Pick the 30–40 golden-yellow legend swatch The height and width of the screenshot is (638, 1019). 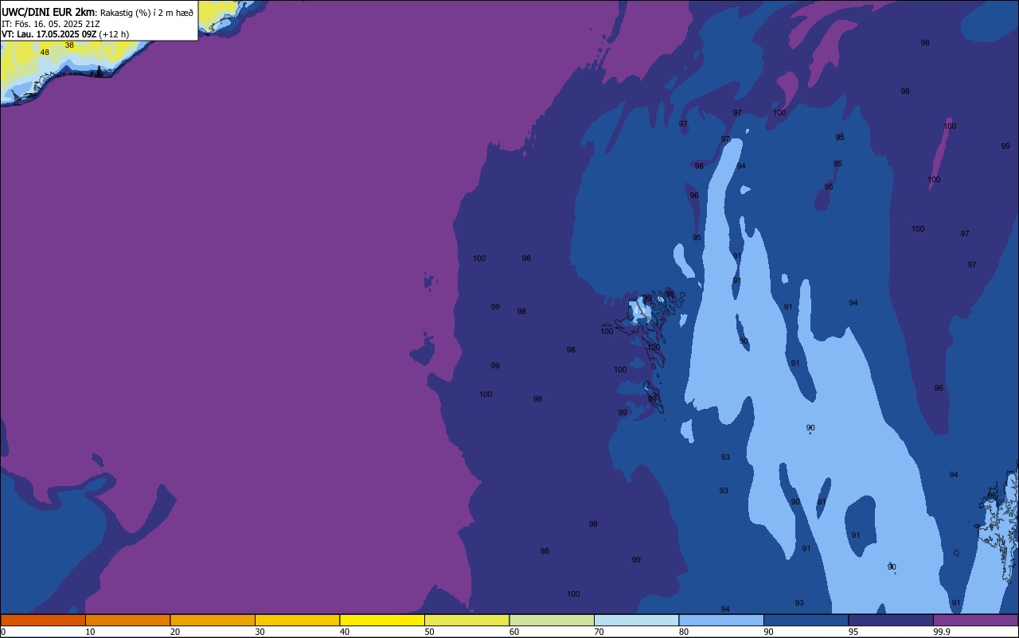click(x=297, y=620)
